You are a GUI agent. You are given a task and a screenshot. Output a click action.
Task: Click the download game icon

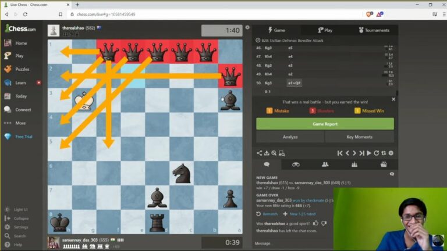tap(267, 153)
